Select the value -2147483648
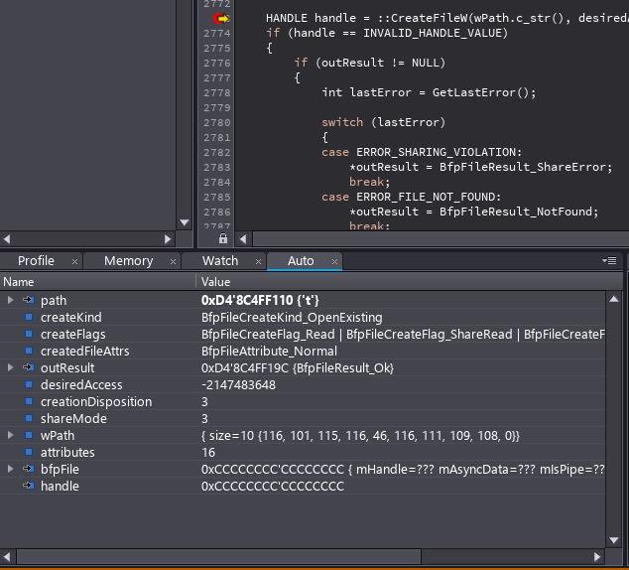Viewport: 629px width, 570px height. pyautogui.click(x=238, y=385)
